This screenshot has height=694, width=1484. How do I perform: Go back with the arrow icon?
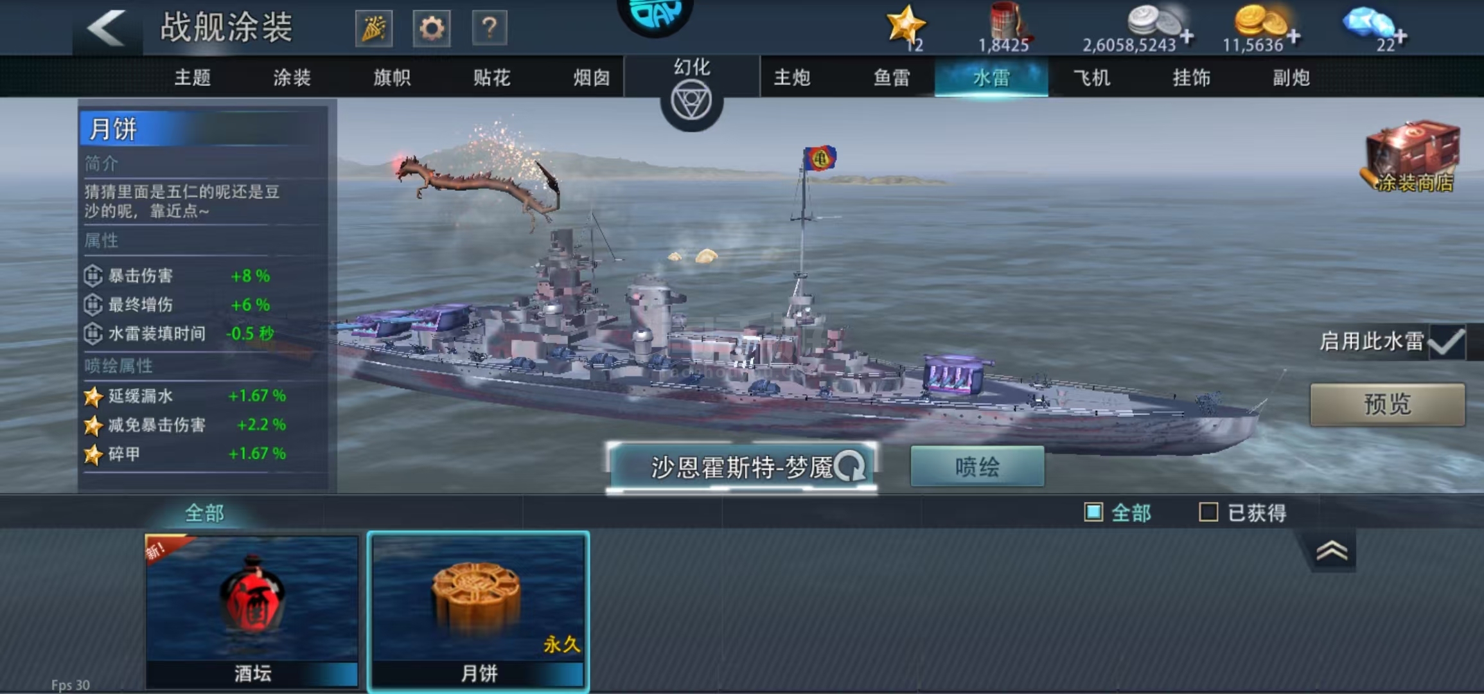107,28
